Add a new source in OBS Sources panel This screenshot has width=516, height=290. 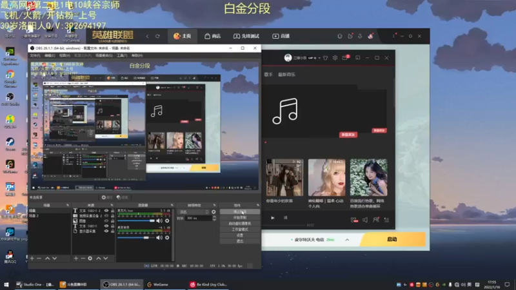click(x=75, y=258)
